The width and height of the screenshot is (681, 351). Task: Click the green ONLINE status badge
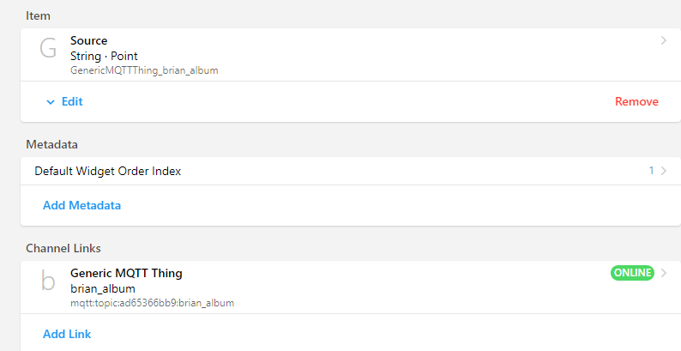click(632, 273)
